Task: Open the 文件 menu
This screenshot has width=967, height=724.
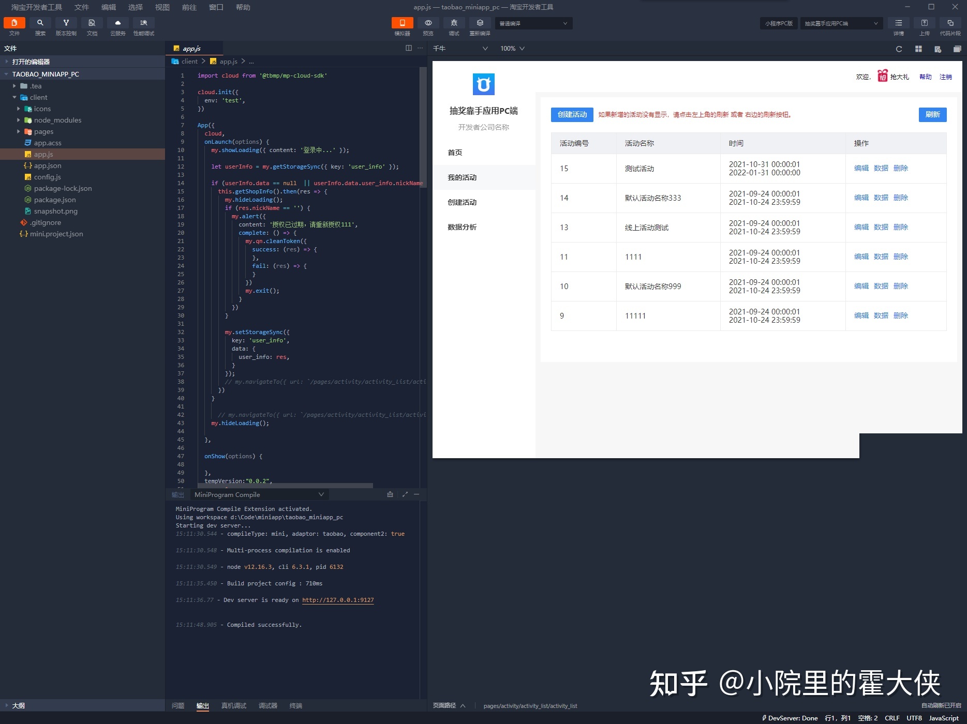Action: click(x=82, y=7)
